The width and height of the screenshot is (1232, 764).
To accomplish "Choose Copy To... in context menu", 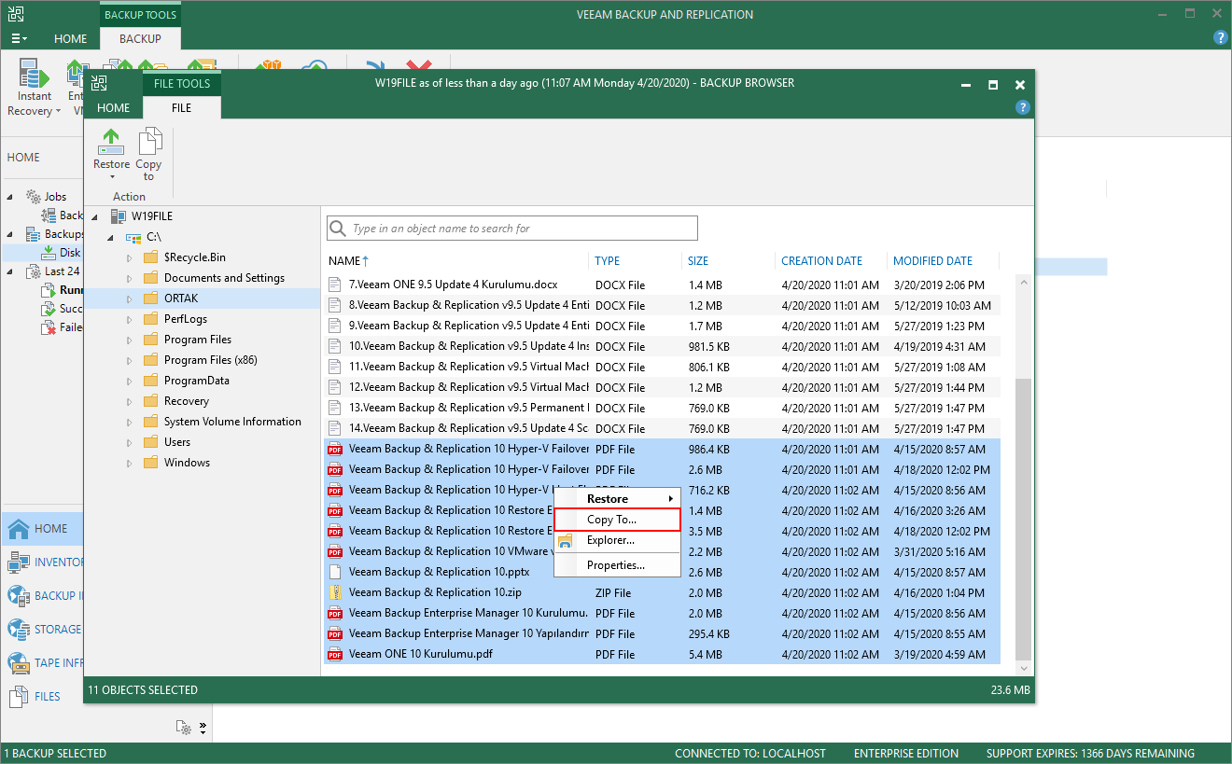I will click(x=617, y=520).
